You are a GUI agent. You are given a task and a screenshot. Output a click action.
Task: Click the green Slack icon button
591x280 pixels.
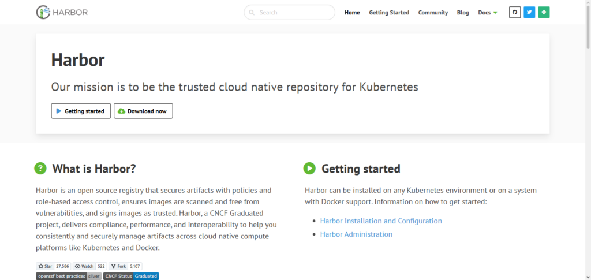[544, 12]
